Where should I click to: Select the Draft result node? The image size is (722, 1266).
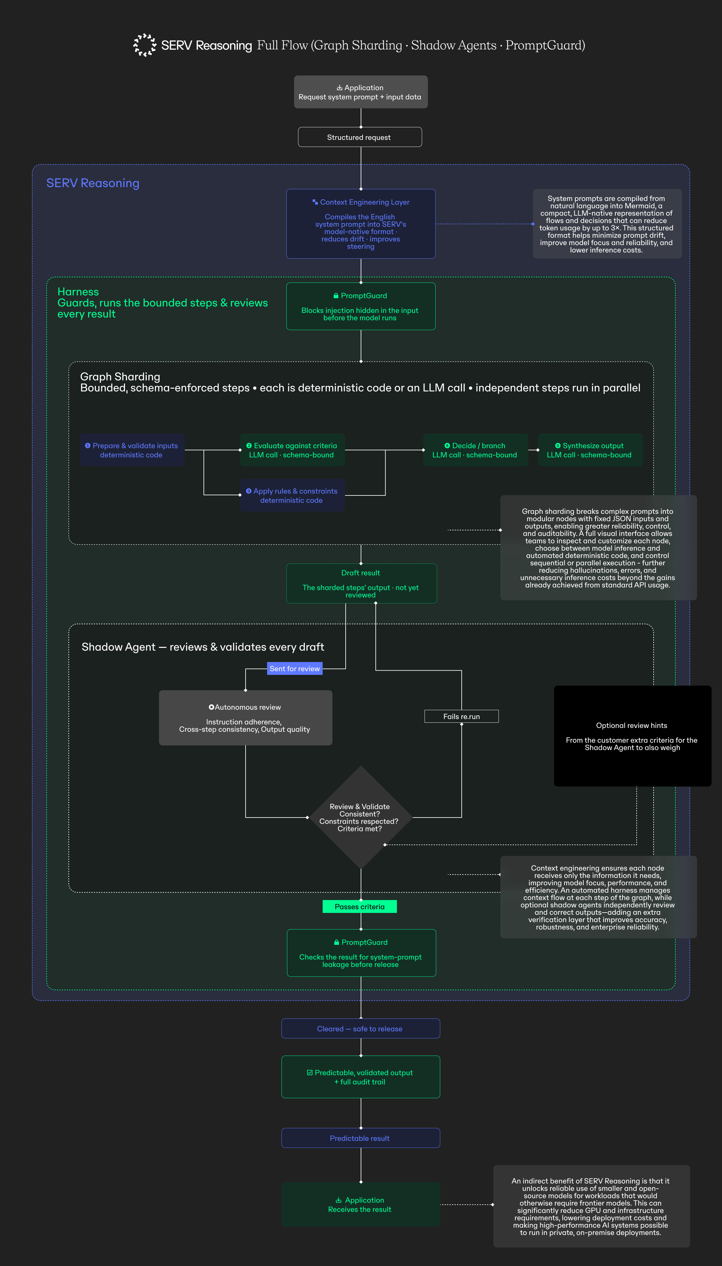362,584
